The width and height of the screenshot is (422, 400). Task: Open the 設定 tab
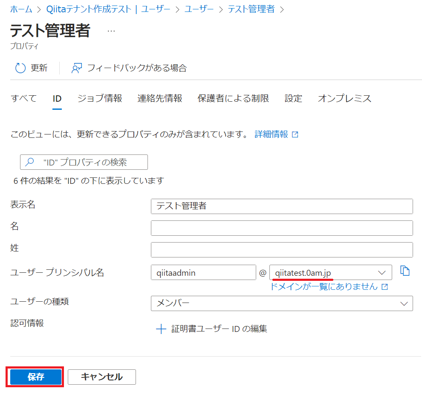click(x=293, y=98)
